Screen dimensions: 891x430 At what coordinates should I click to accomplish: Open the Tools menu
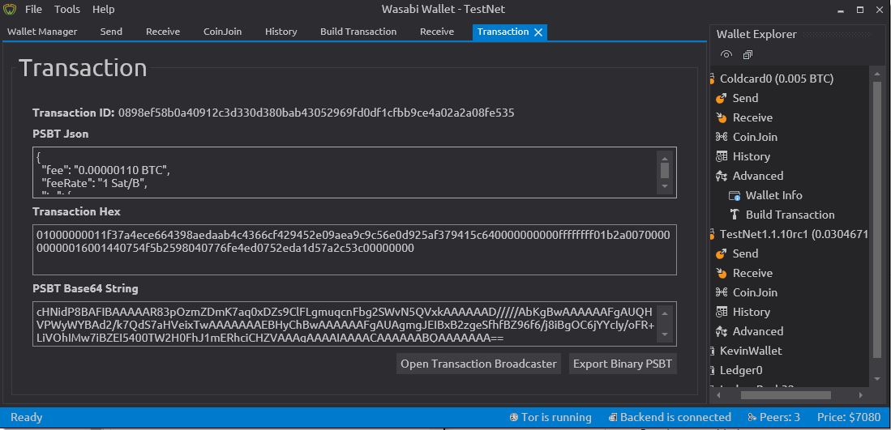pyautogui.click(x=67, y=9)
